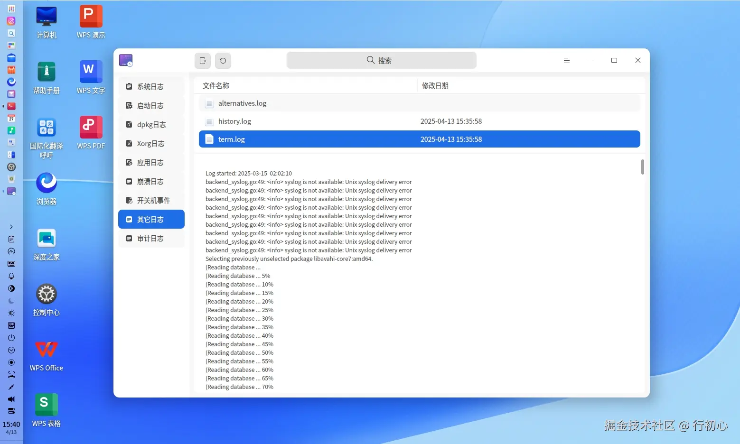Open WPS Office desktop icon
740x444 pixels.
[47, 355]
